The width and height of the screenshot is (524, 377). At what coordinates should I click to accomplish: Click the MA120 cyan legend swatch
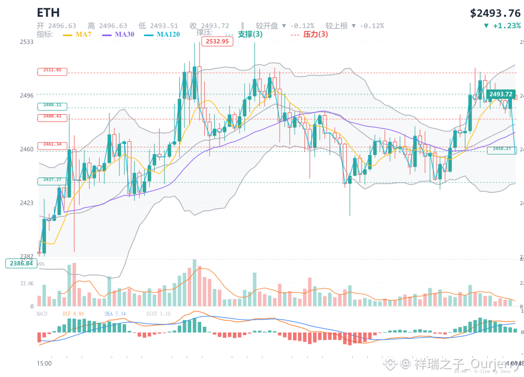pyautogui.click(x=149, y=35)
